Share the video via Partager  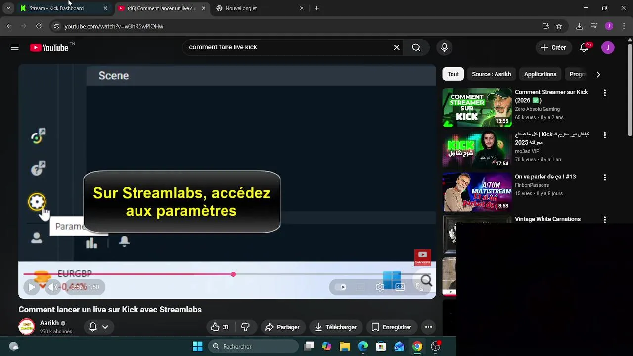(x=282, y=327)
